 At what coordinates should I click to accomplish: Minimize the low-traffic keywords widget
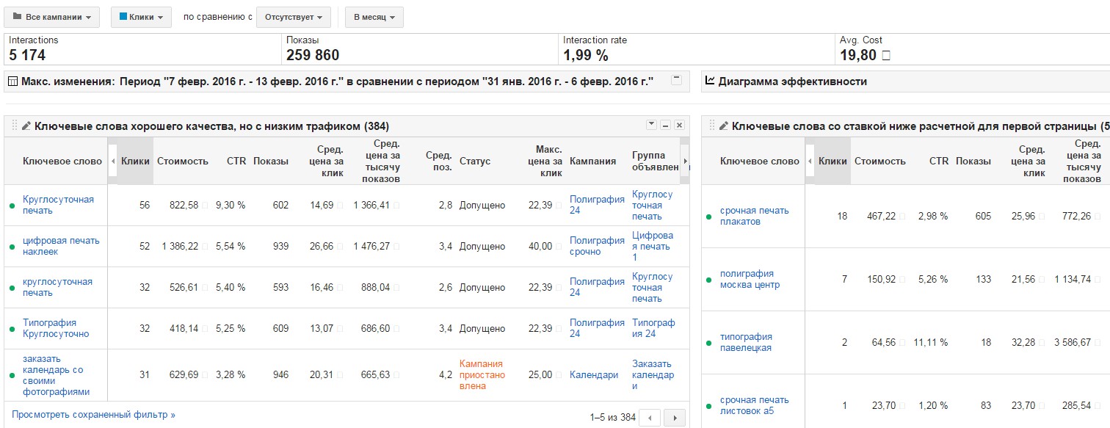point(665,125)
